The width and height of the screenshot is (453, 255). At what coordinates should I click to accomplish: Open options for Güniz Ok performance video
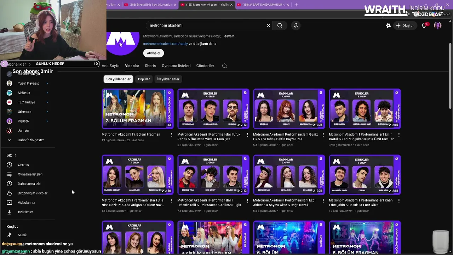click(x=323, y=135)
